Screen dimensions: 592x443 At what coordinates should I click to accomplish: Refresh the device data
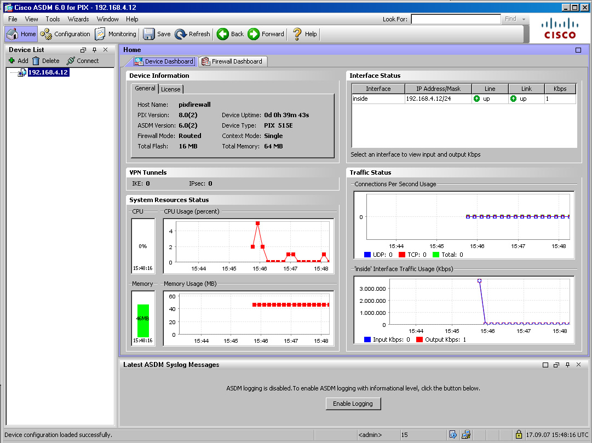[x=192, y=34]
